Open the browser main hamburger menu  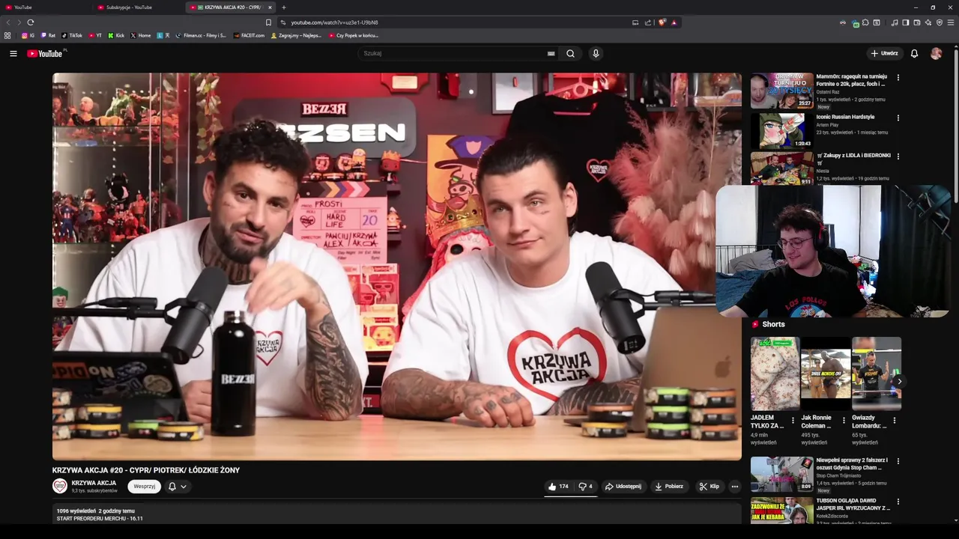[951, 22]
